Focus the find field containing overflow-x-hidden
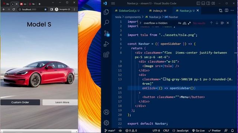238x133 pixels. pos(160,23)
